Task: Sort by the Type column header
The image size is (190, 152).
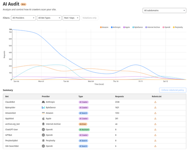Action: tap(81, 96)
